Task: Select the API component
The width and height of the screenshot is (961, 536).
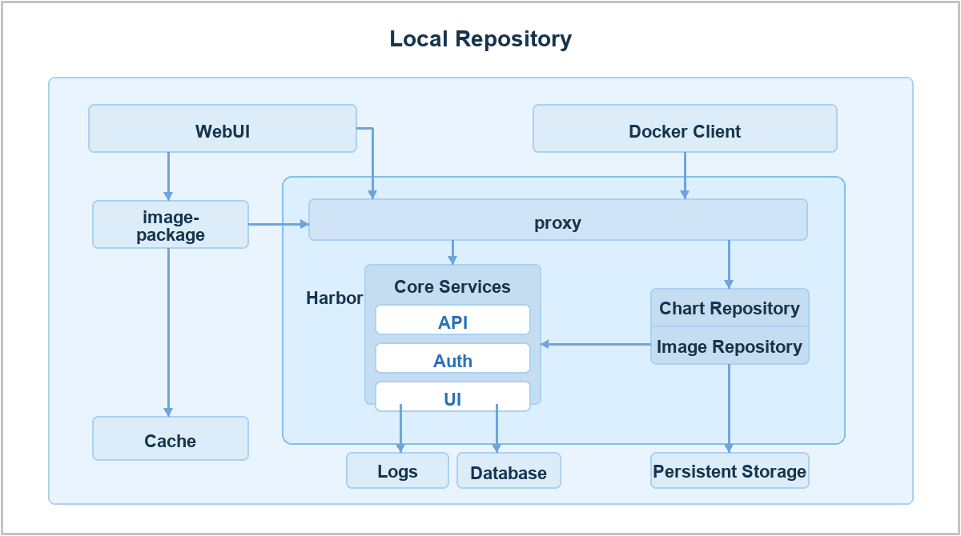Action: click(x=453, y=320)
